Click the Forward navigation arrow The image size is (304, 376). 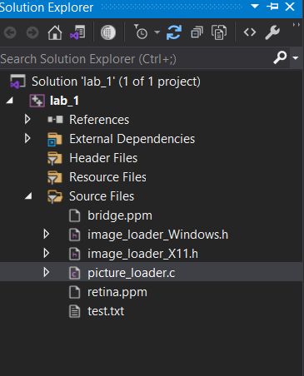32,32
